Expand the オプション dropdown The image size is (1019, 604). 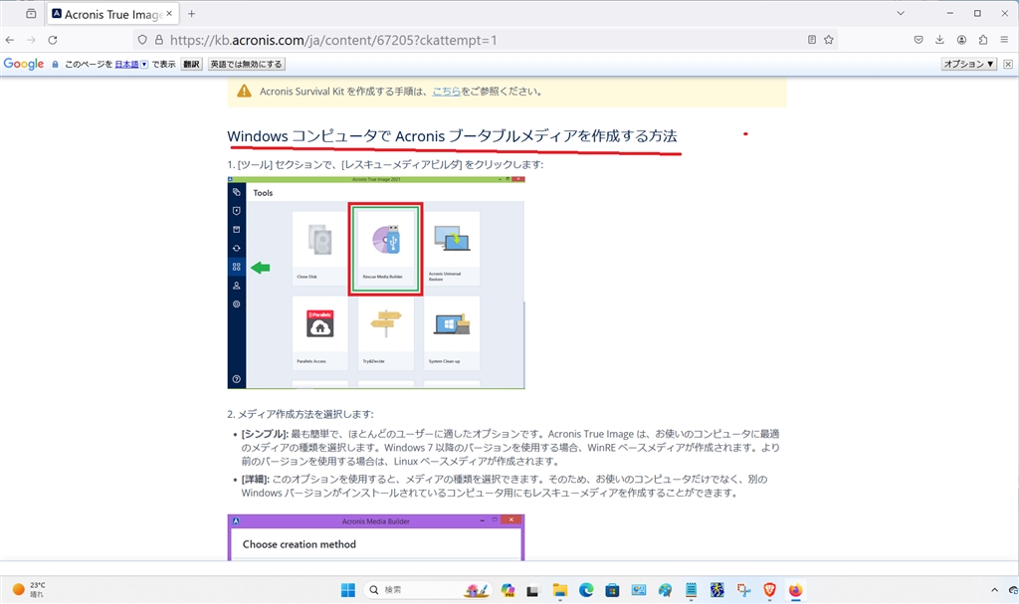point(969,64)
